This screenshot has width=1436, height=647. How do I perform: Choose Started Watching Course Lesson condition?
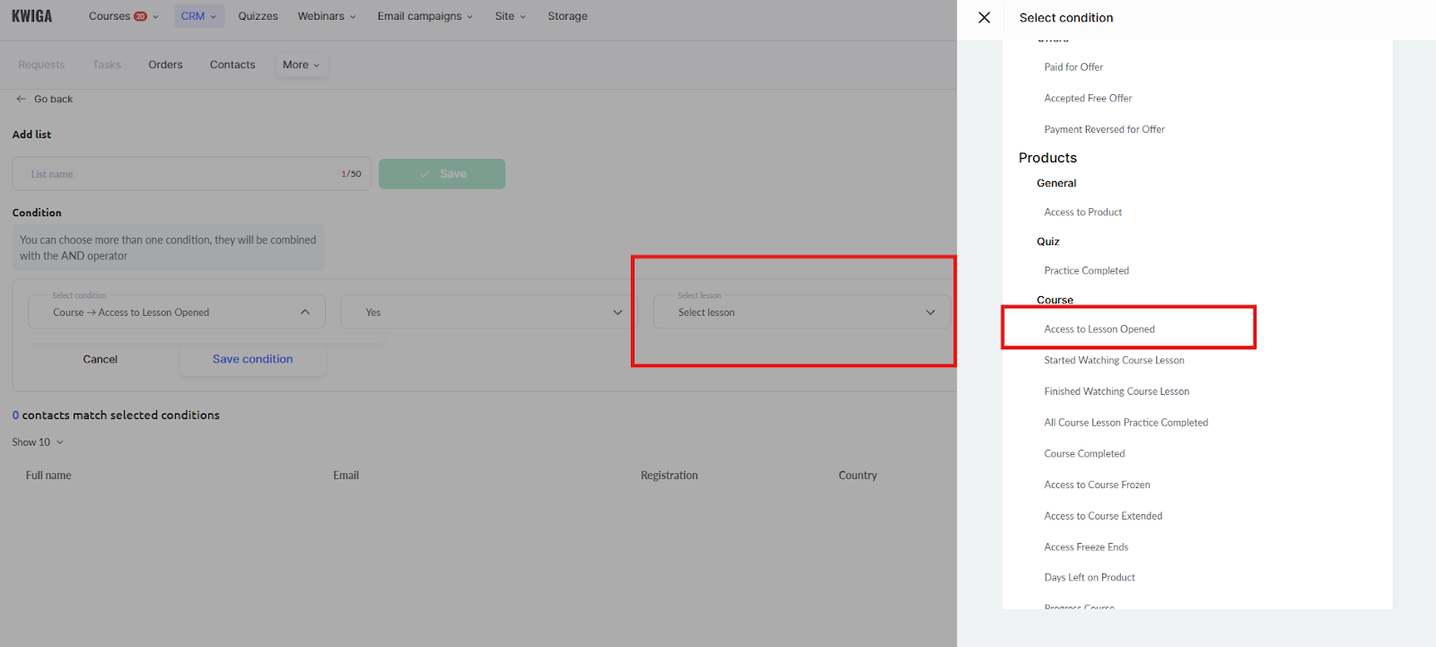pos(1114,361)
